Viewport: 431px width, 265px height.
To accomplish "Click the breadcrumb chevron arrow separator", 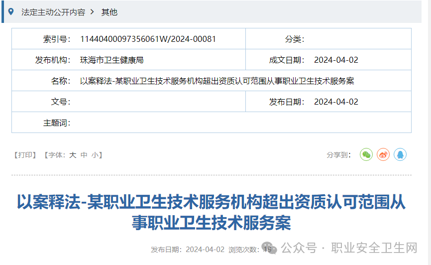I will pyautogui.click(x=92, y=11).
